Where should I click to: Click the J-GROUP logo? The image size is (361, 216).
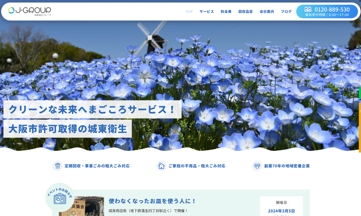30,11
